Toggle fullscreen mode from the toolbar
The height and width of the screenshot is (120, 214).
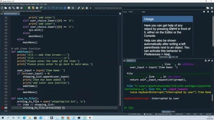pos(73,8)
